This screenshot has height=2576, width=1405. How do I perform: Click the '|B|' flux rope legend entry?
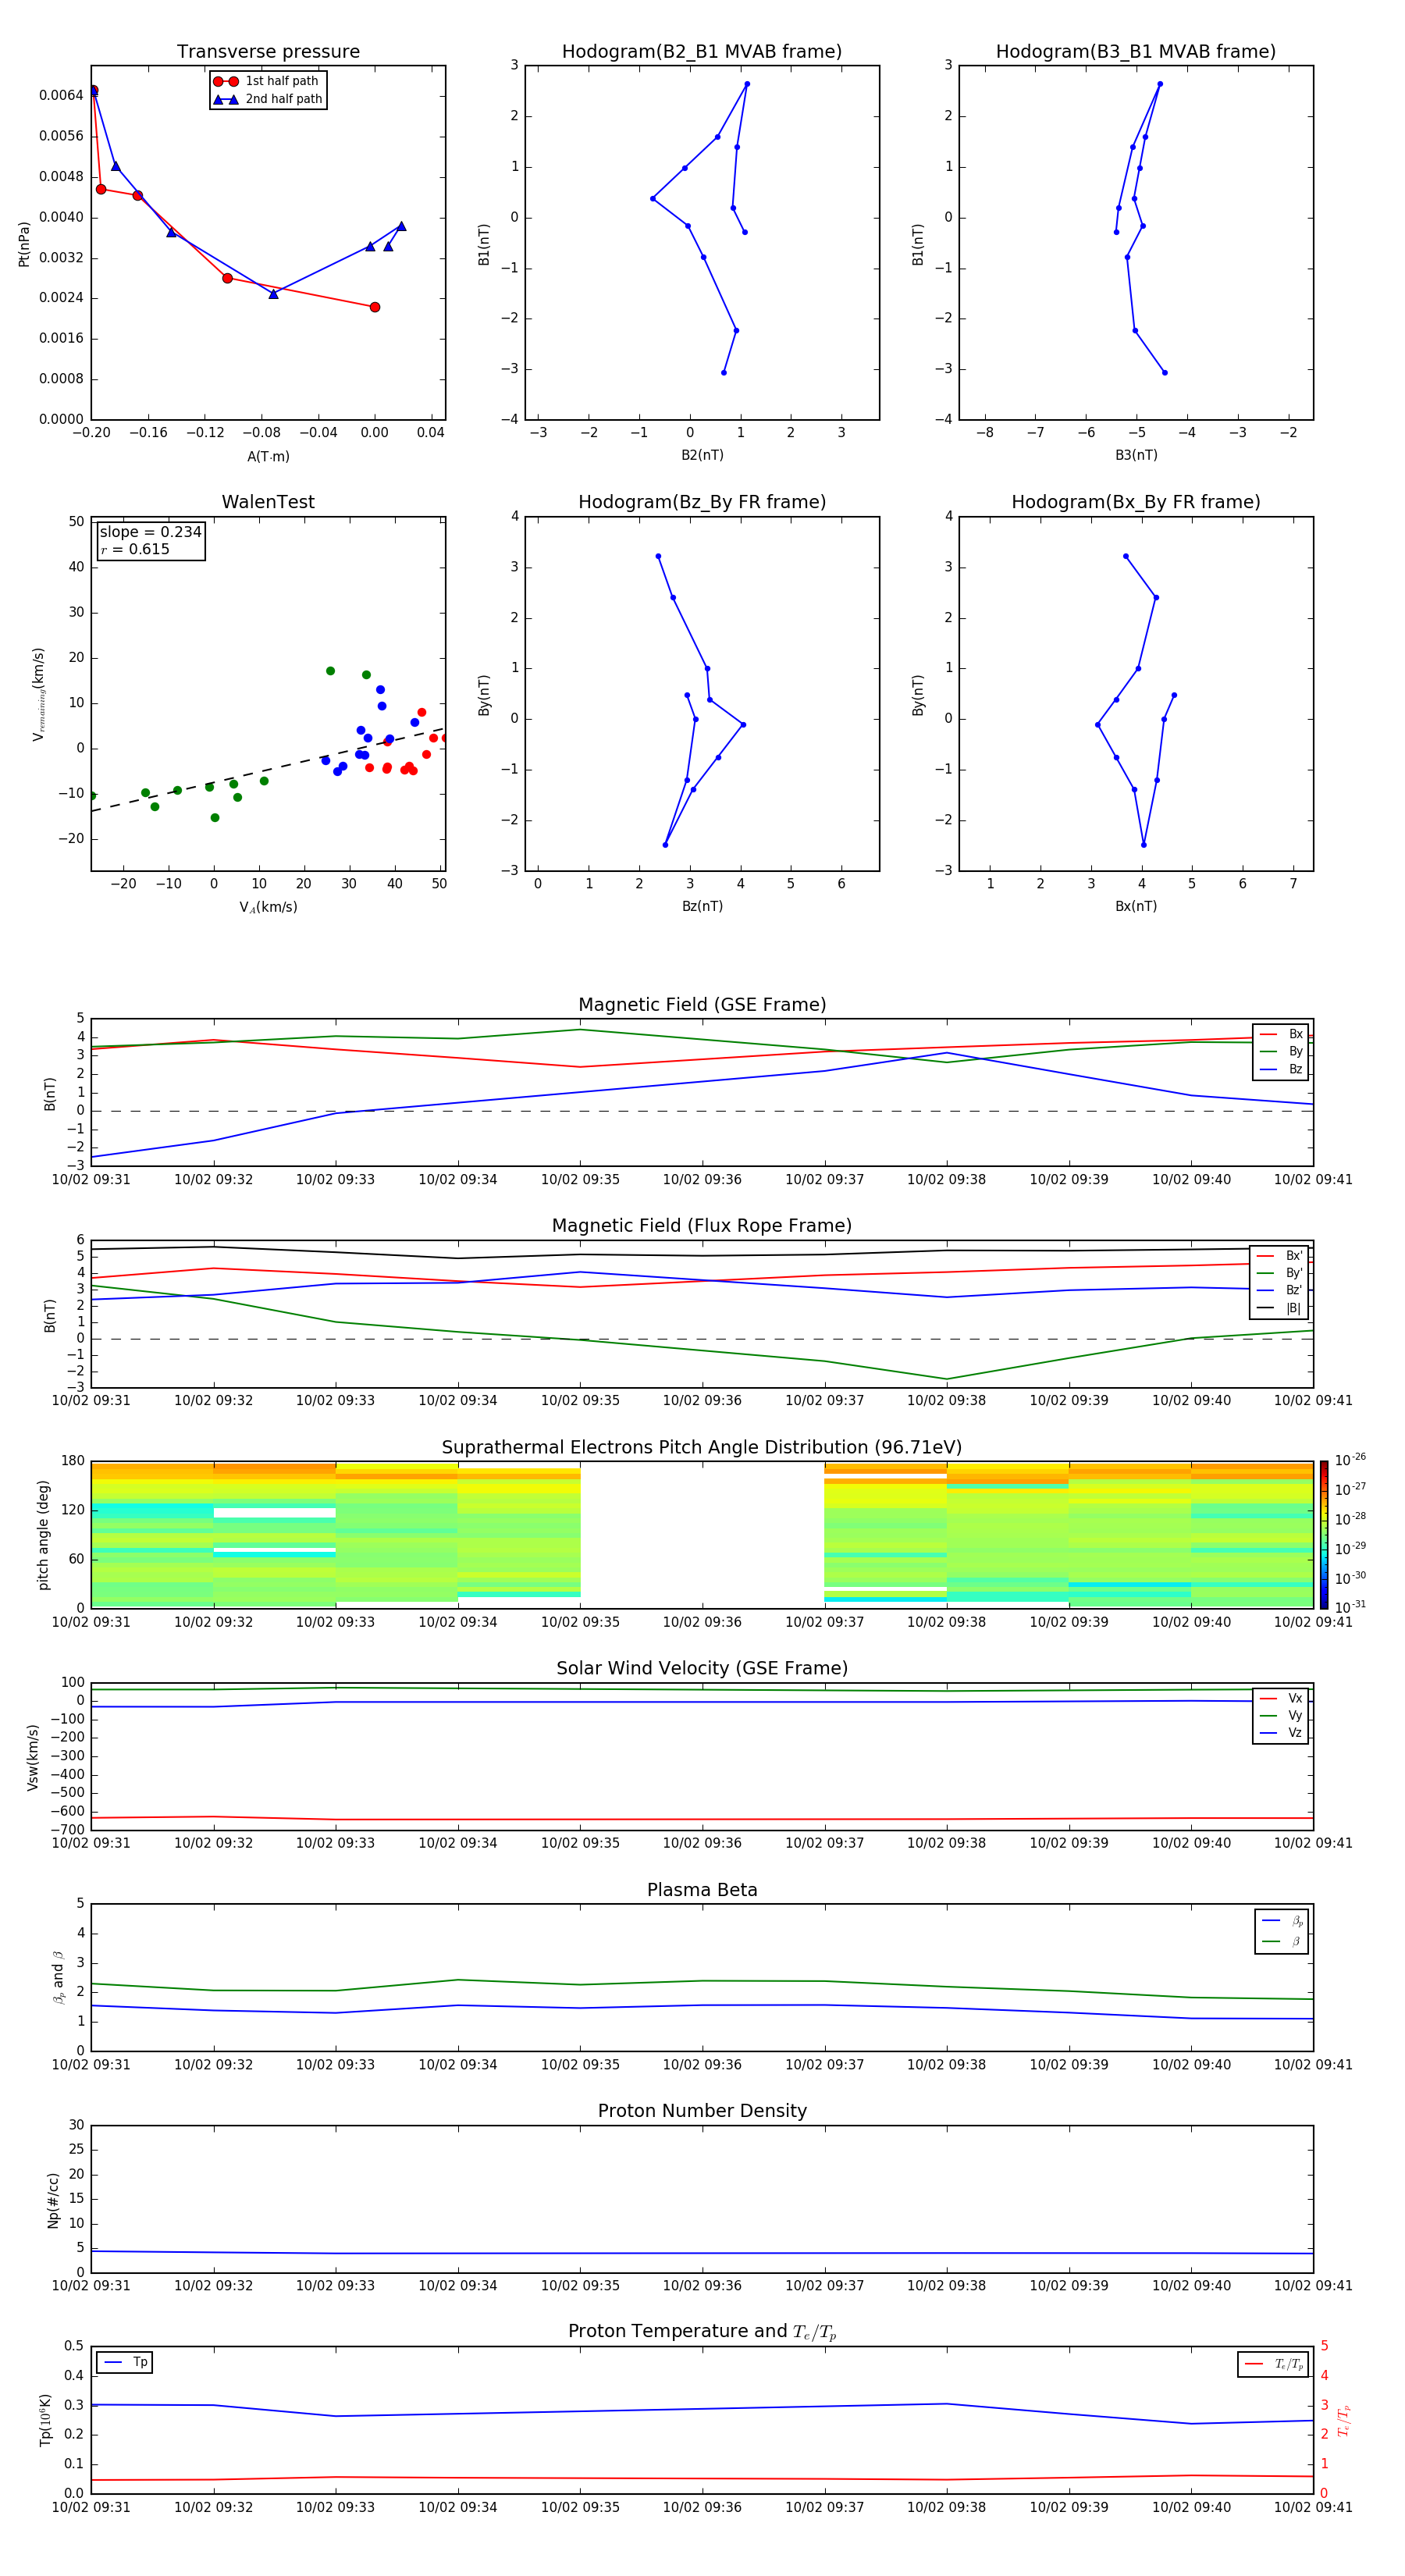coord(1280,1308)
